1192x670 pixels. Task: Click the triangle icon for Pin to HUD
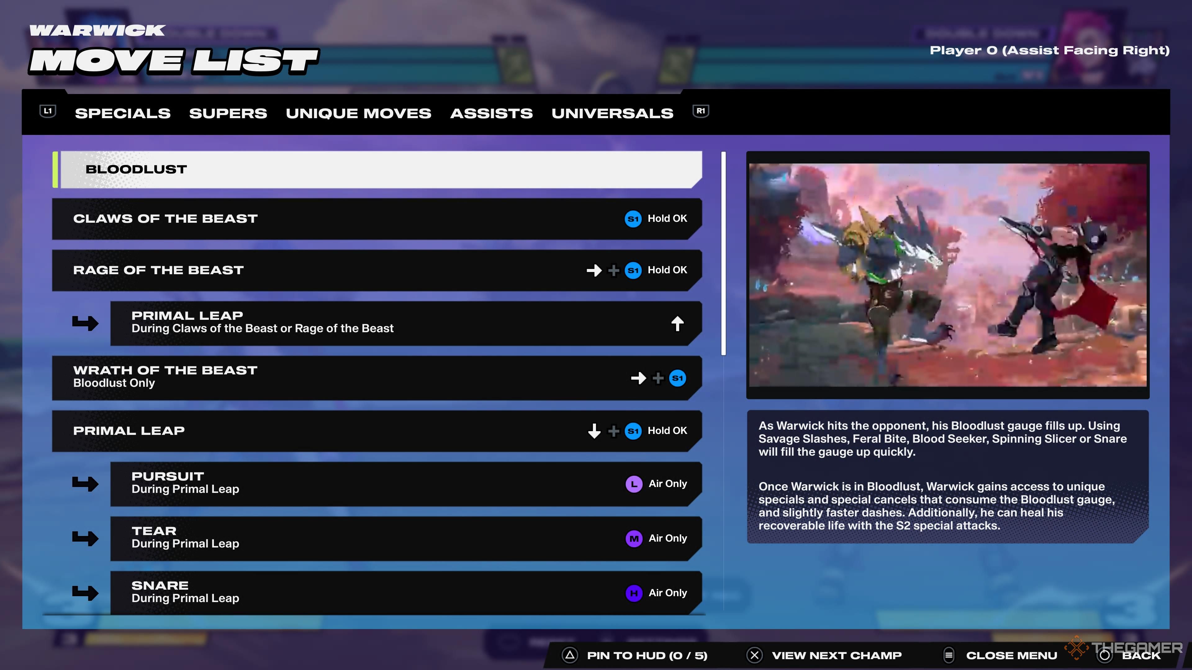[570, 655]
